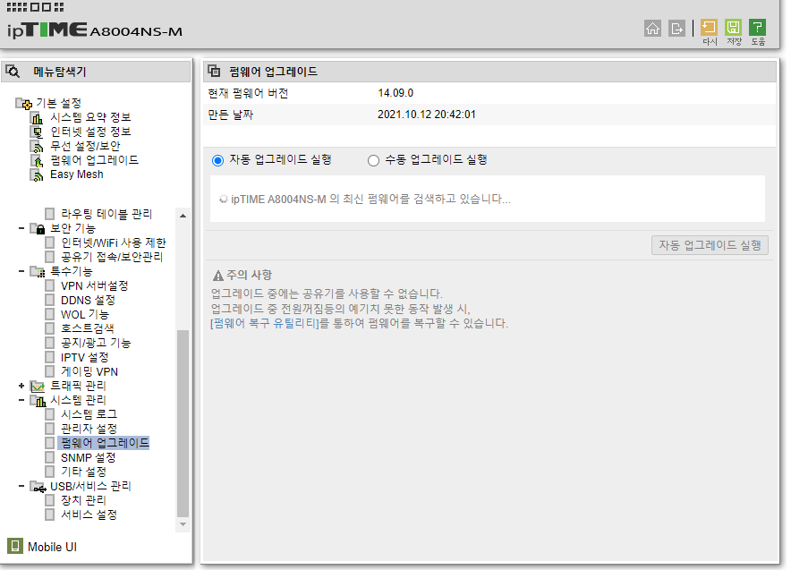Open 관리자 설정 menu item
This screenshot has width=791, height=570.
point(89,429)
